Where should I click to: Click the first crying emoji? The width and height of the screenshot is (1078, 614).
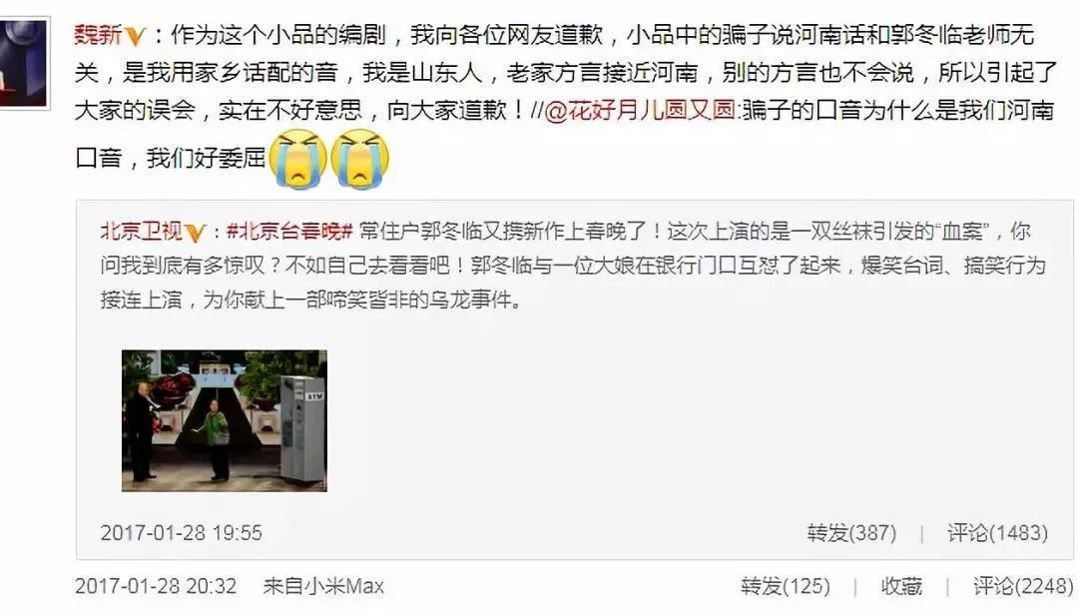(x=298, y=159)
